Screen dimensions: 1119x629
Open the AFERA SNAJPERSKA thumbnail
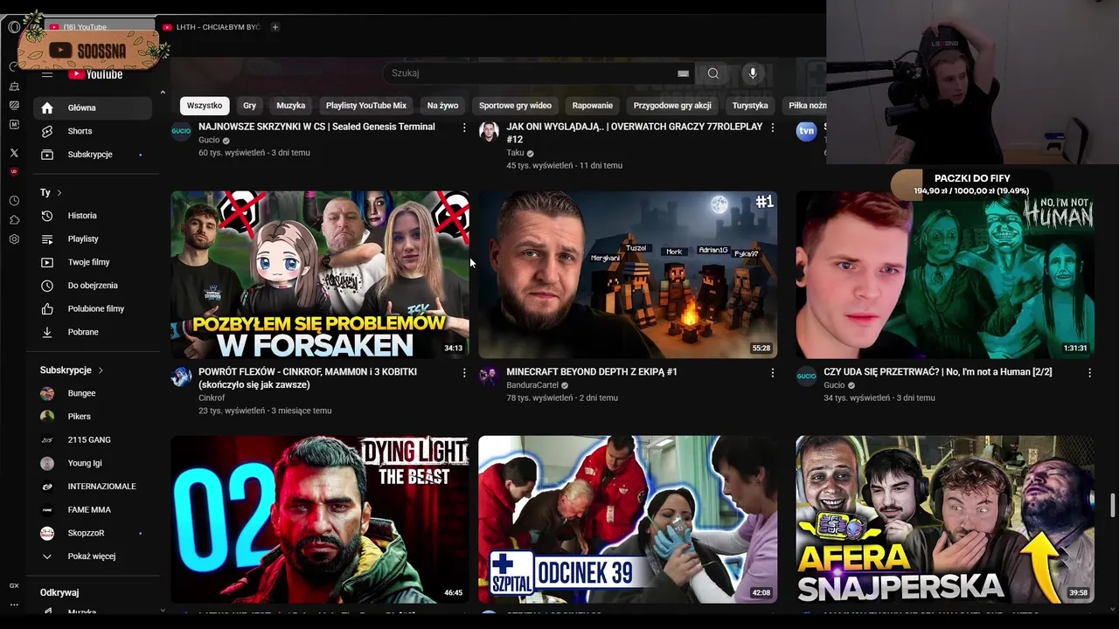click(945, 519)
